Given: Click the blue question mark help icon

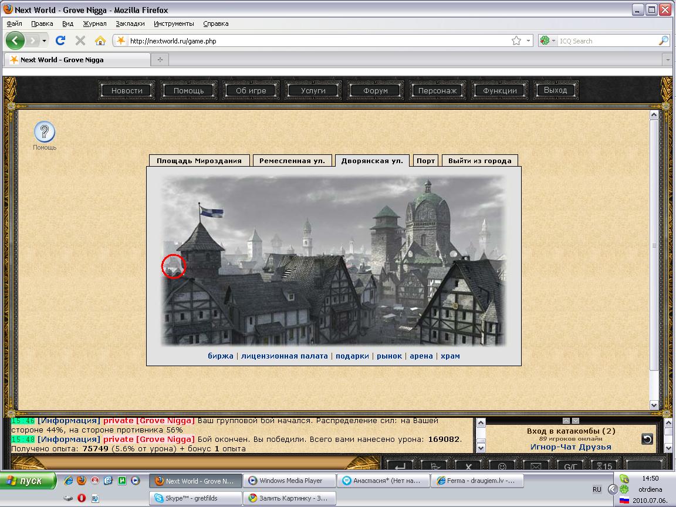Looking at the screenshot, I should pos(45,131).
